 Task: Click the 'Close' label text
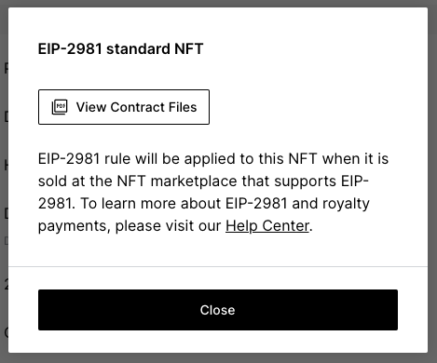point(218,310)
